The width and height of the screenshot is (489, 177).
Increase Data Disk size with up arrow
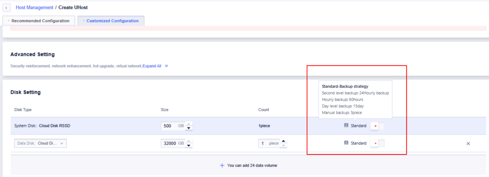[189, 141]
